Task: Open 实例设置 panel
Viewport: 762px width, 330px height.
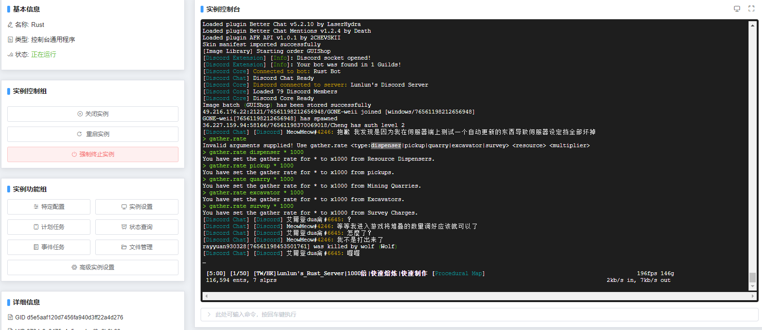Action: tap(137, 207)
